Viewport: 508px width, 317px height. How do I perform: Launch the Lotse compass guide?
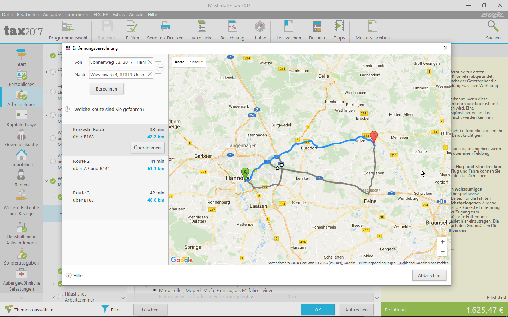(x=260, y=27)
